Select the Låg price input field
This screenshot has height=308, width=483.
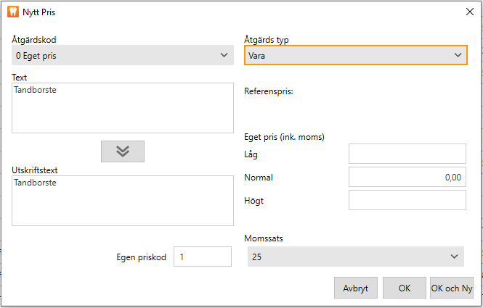pyautogui.click(x=407, y=154)
